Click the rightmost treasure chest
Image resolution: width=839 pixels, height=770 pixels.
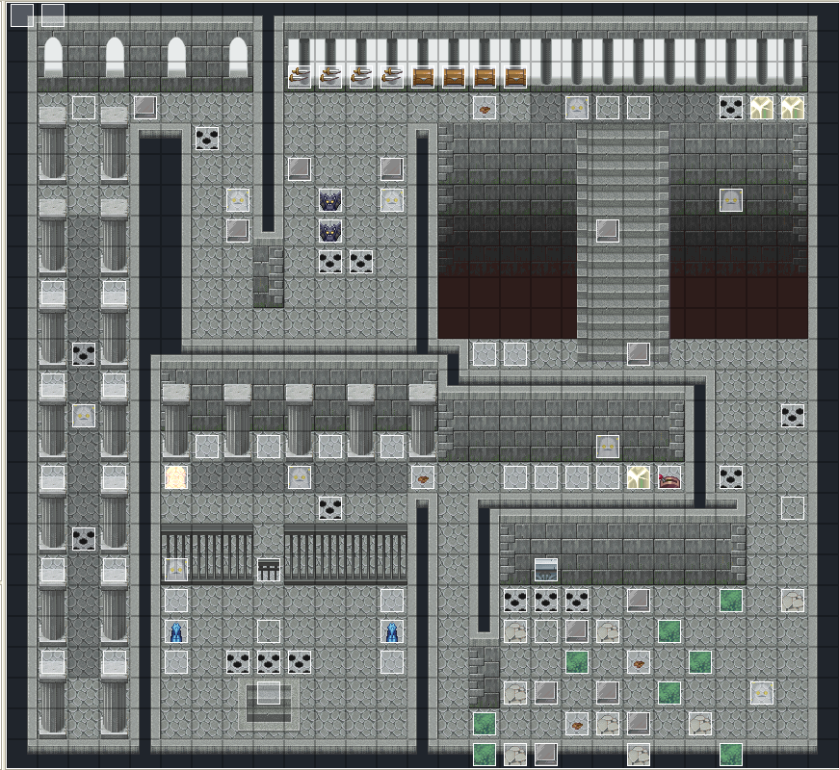515,76
